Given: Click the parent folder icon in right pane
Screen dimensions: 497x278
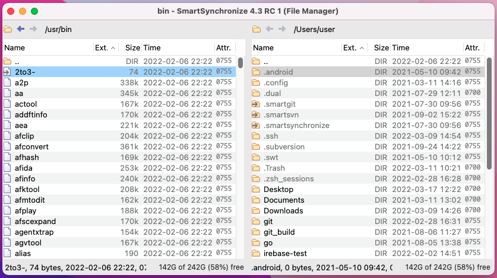Looking at the screenshot, I should 256,62.
